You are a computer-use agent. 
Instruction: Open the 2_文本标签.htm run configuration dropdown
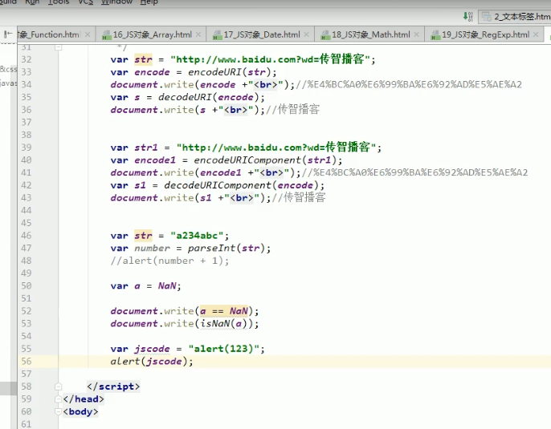(515, 17)
